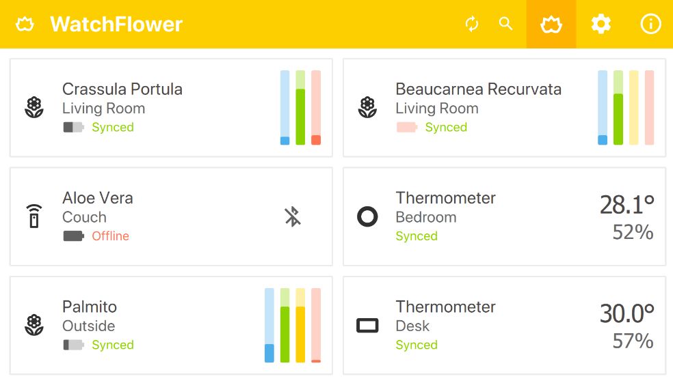Click the remote sensor icon beside Aloe Vera
This screenshot has width=673, height=383.
[x=34, y=216]
